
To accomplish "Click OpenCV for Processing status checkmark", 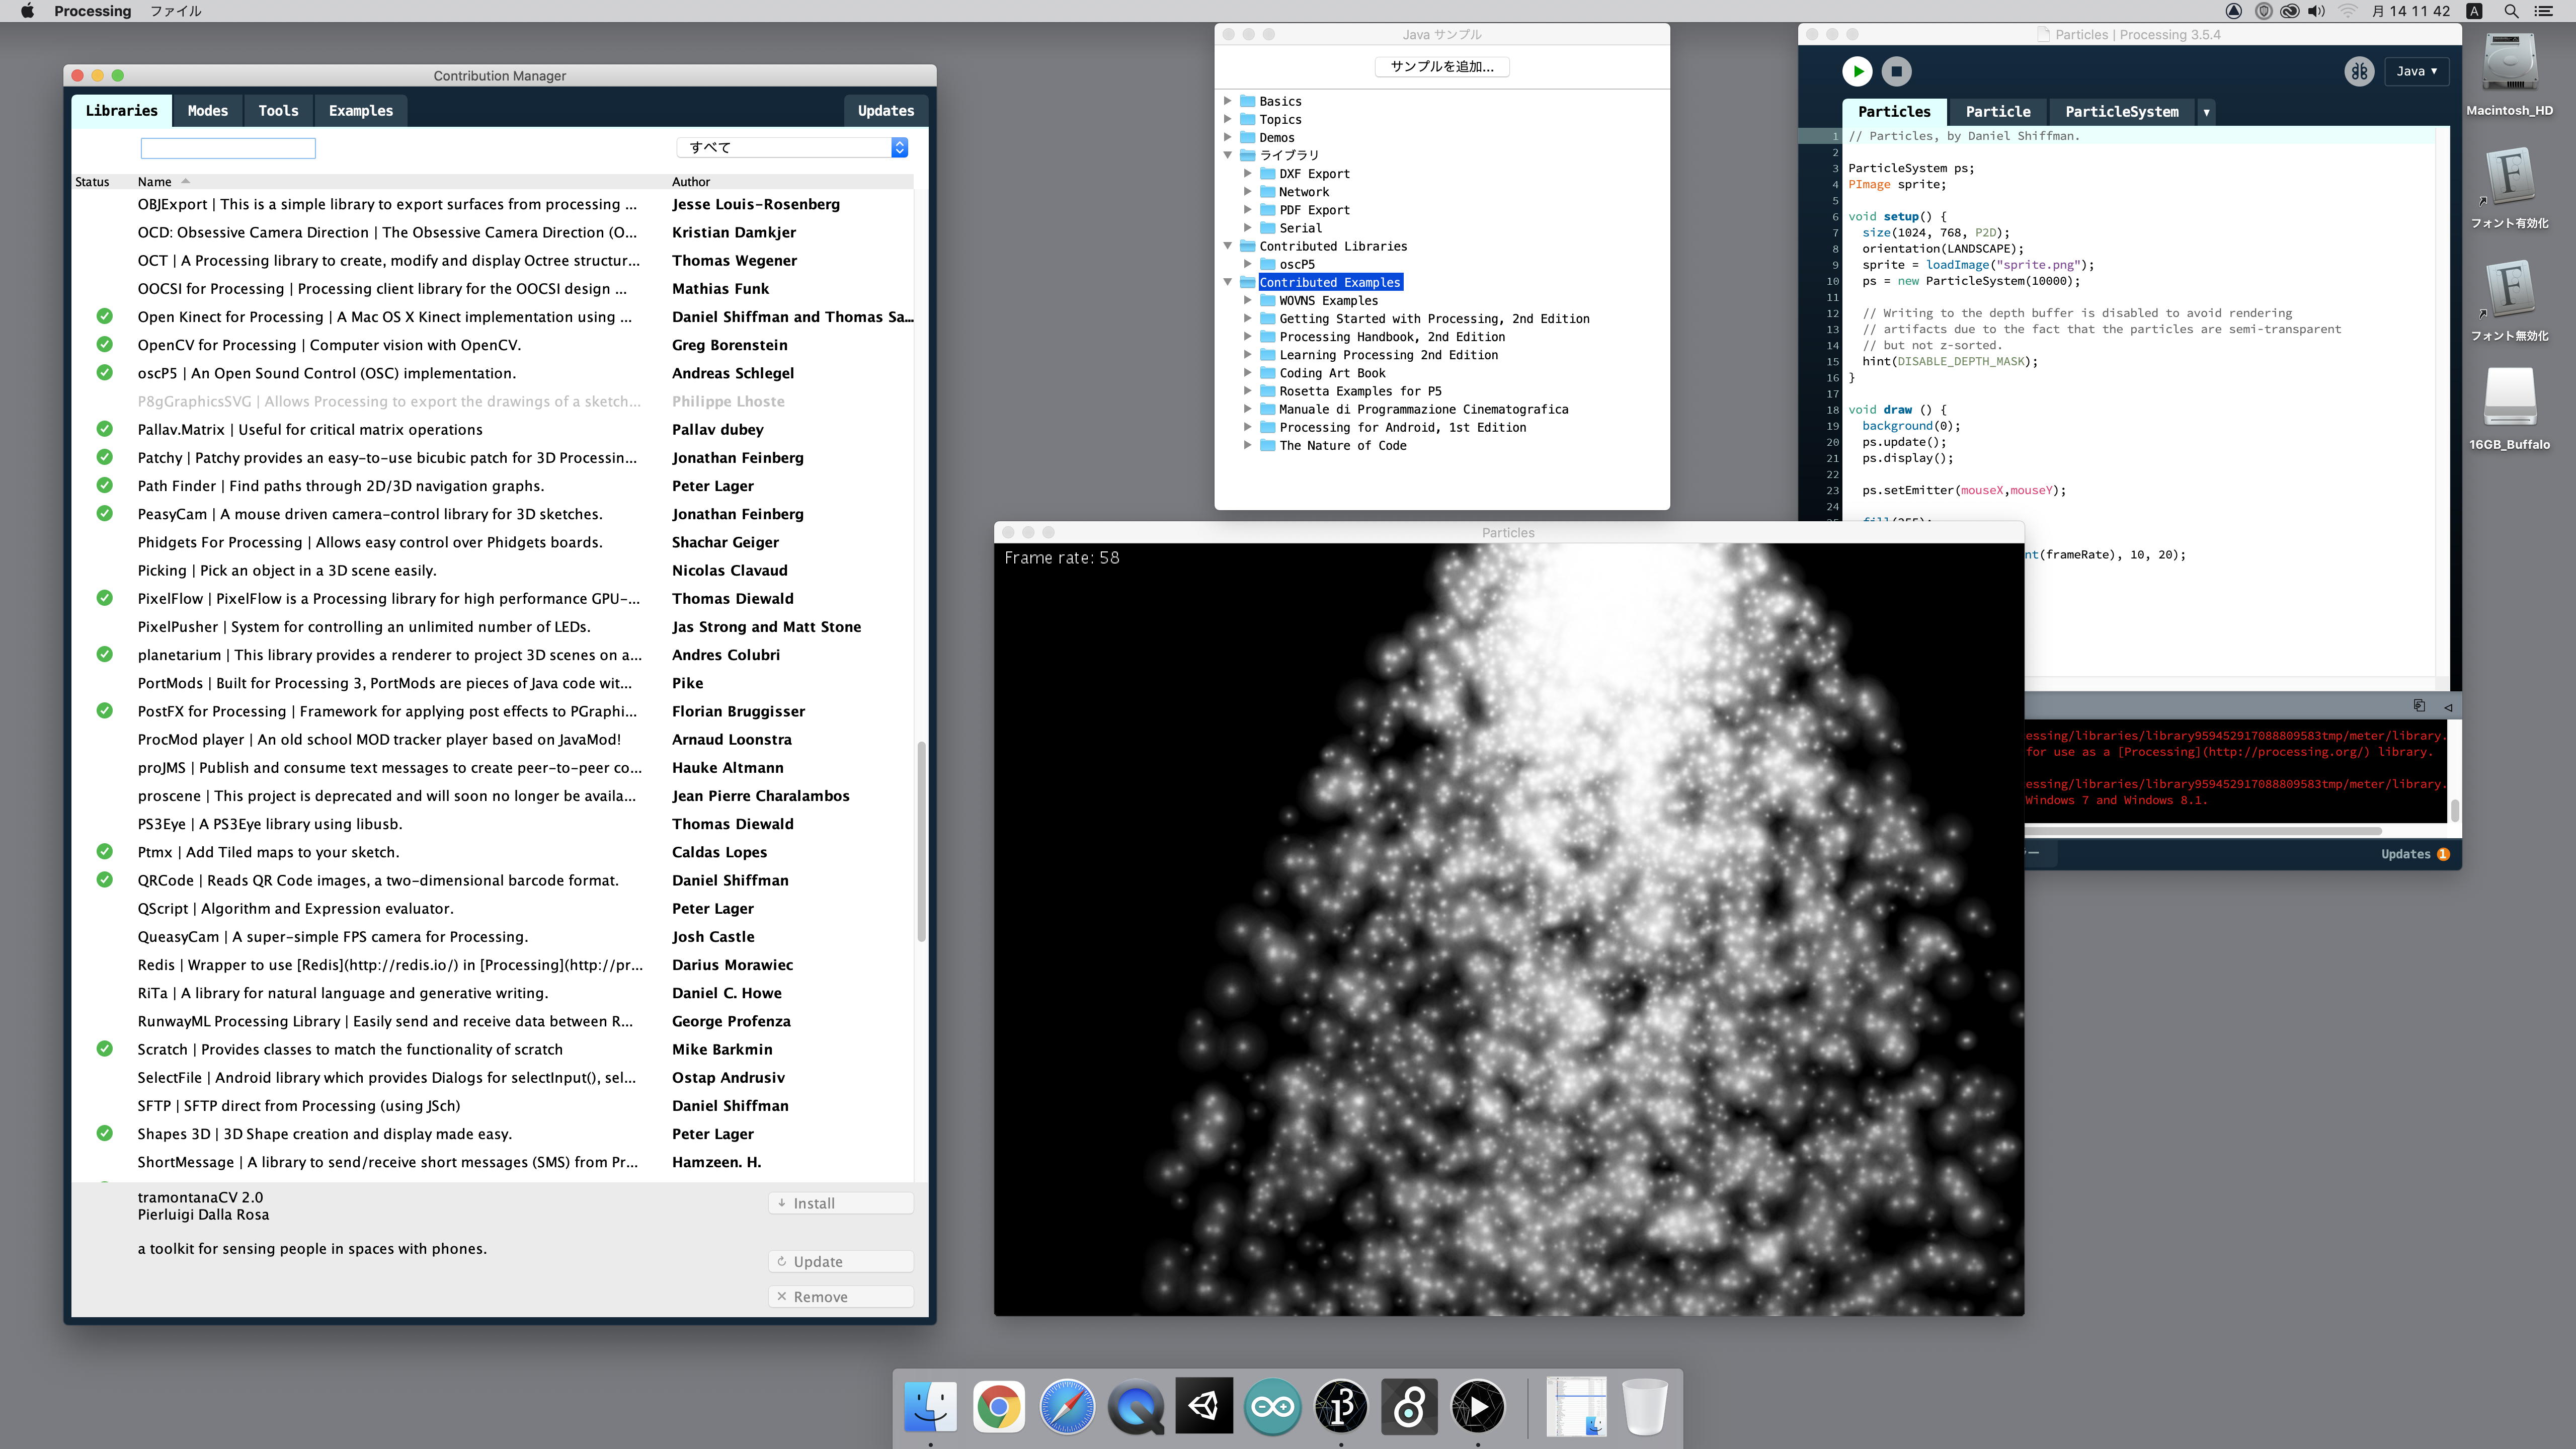I will tap(104, 345).
